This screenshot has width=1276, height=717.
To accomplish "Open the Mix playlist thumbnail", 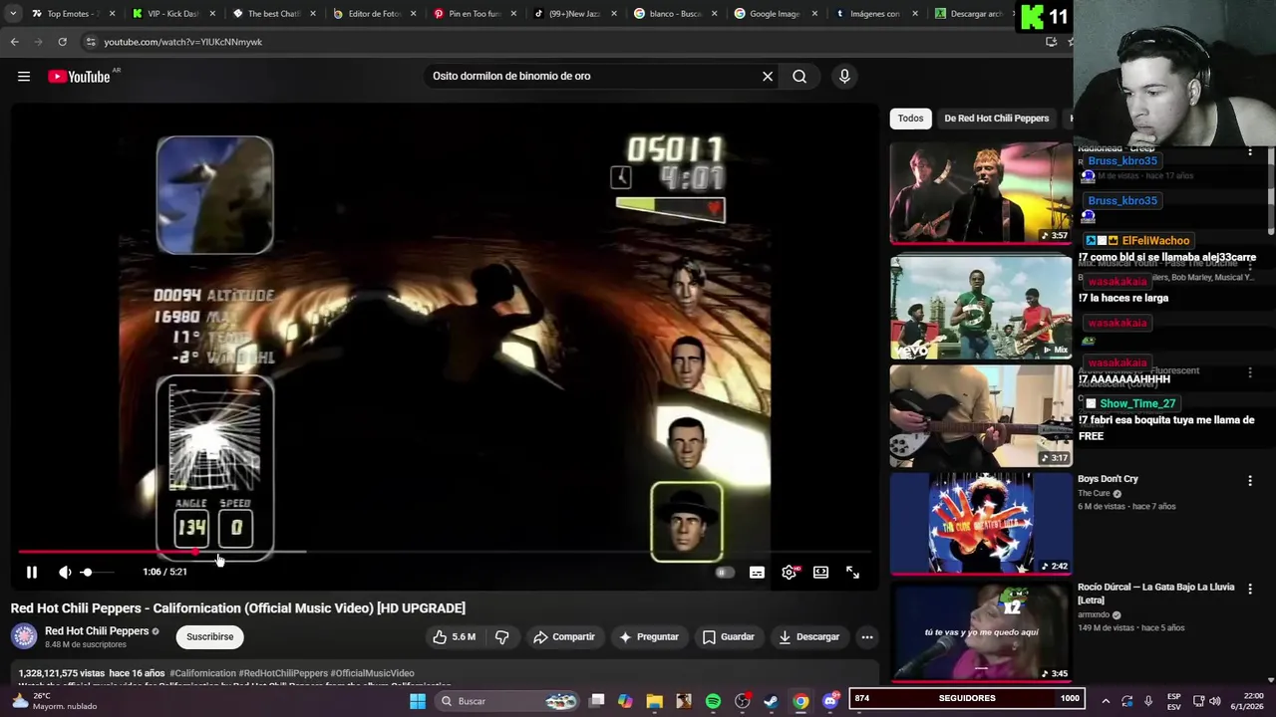I will [x=981, y=308].
